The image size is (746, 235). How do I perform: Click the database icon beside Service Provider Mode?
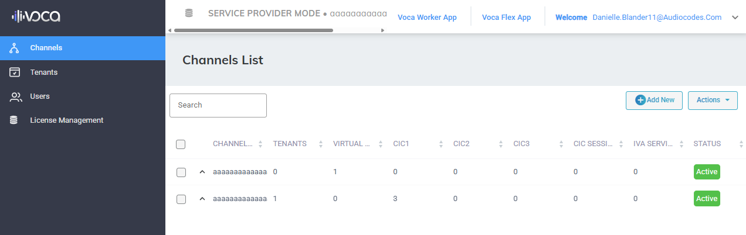tap(188, 13)
